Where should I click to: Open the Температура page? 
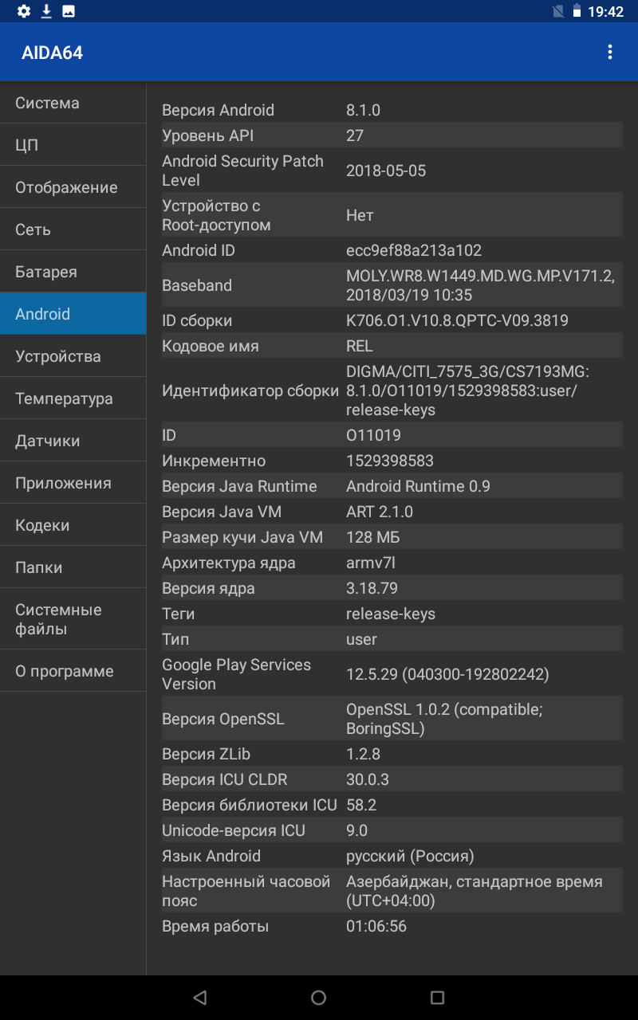(73, 398)
